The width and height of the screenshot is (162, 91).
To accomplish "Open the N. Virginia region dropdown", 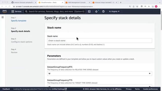I will tap(114, 11).
